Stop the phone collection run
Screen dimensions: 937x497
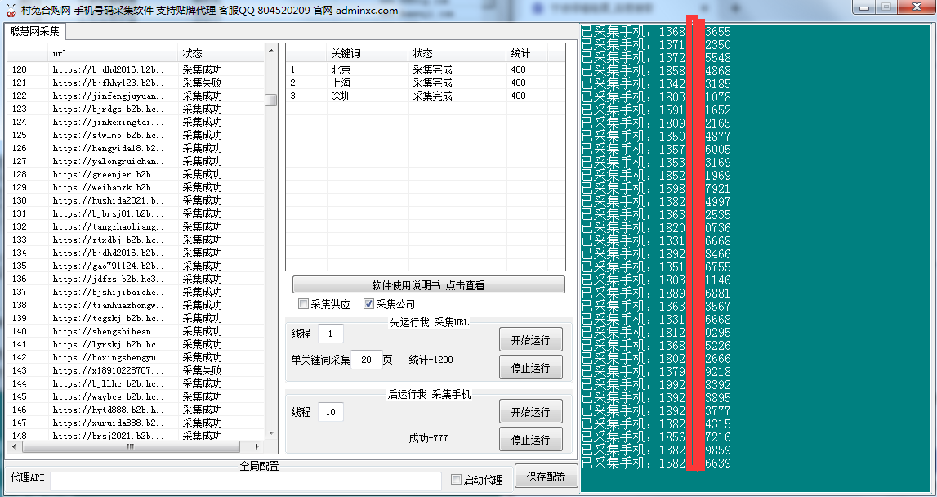[x=529, y=439]
